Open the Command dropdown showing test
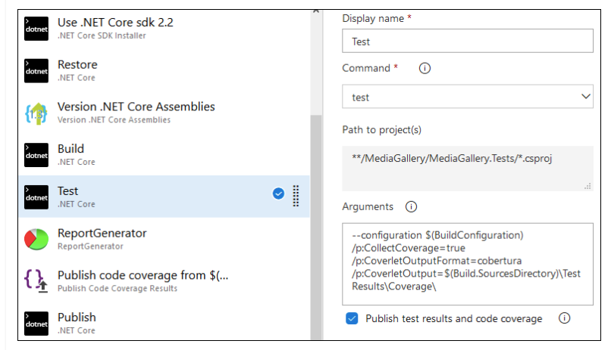 click(x=467, y=97)
